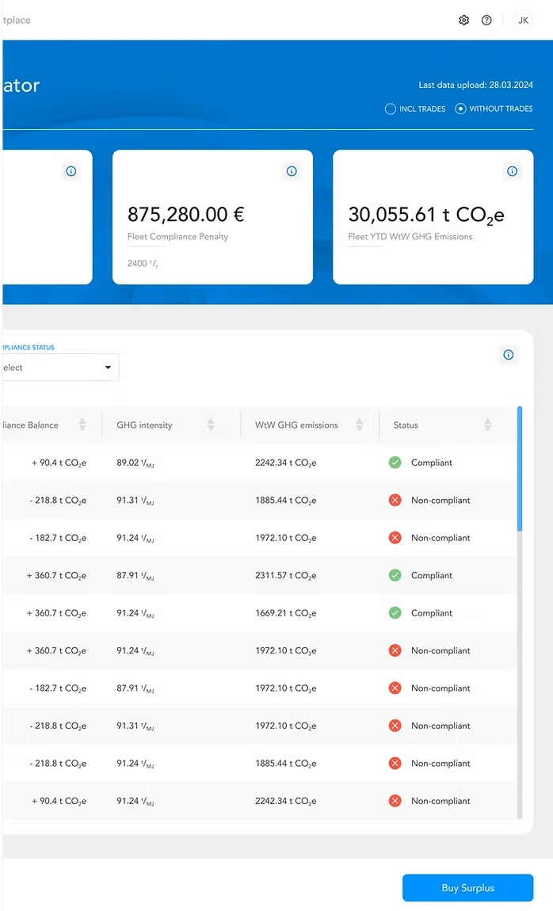
Task: Select the INCL TRADES radio option
Action: (x=391, y=109)
